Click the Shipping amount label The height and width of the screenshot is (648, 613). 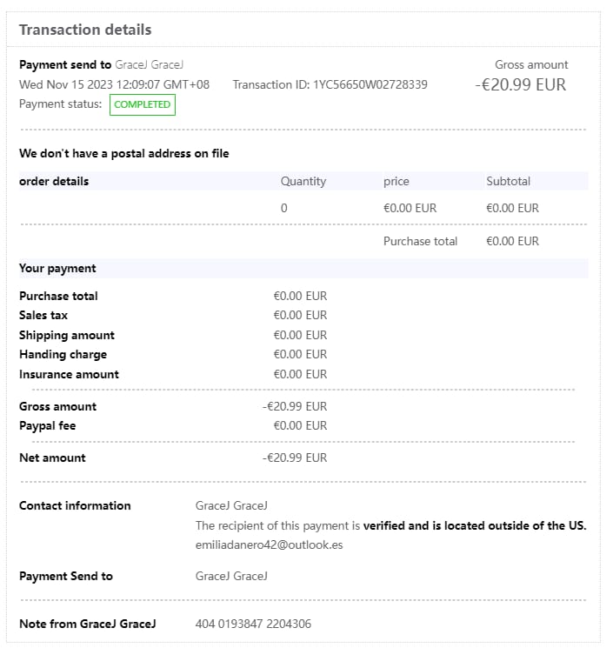pyautogui.click(x=67, y=335)
